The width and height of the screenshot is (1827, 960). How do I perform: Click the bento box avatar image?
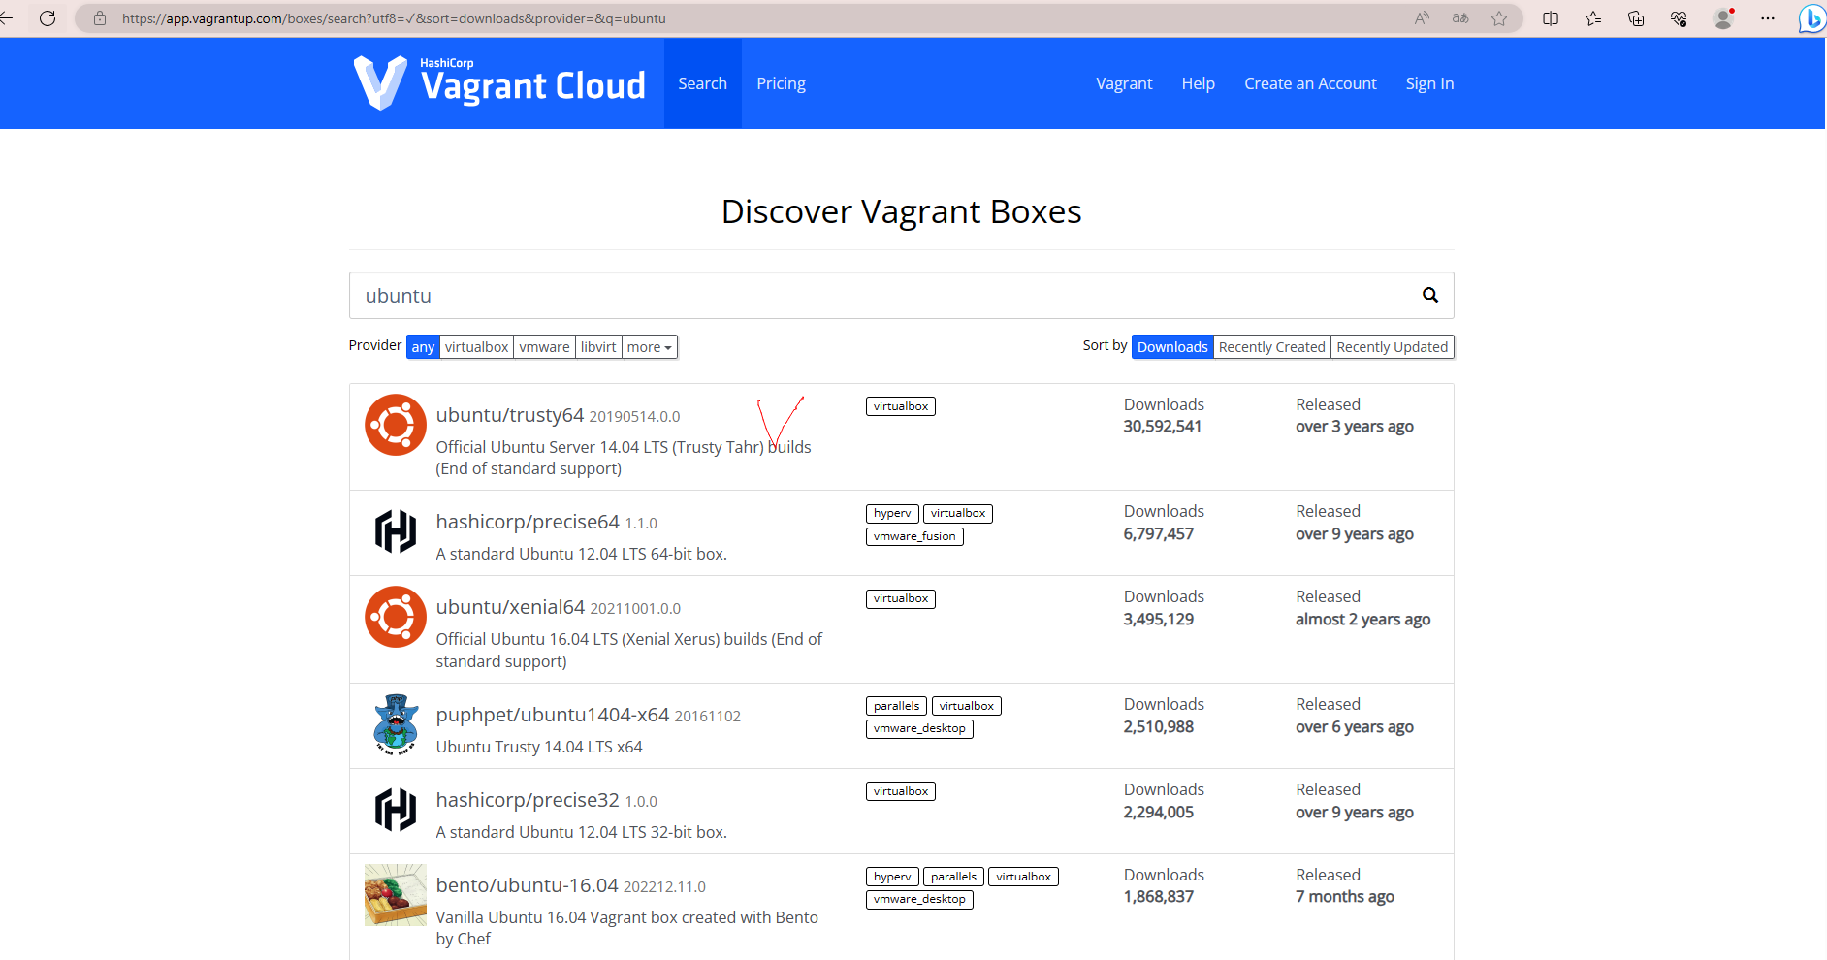point(396,895)
